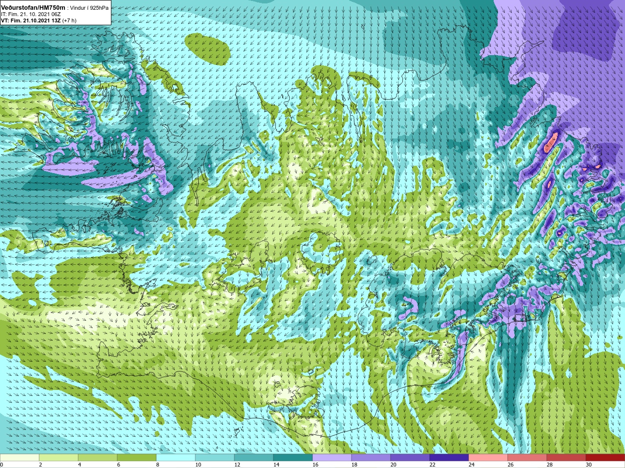Click the 8–10 light cyan legend swatch
This screenshot has width=625, height=468.
coord(176,458)
